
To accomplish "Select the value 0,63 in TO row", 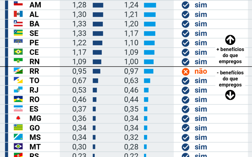I will click(x=131, y=80).
